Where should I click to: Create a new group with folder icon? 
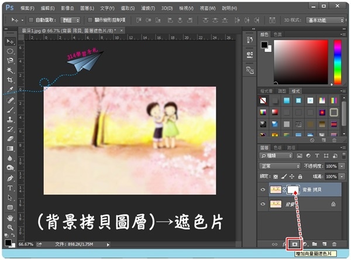click(x=315, y=244)
